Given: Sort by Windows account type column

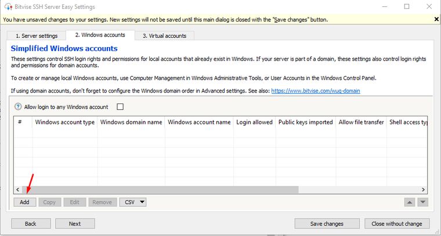Looking at the screenshot, I should [x=65, y=122].
